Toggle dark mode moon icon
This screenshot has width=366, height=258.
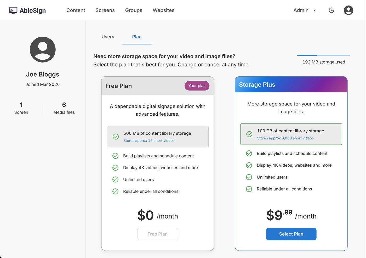(331, 10)
